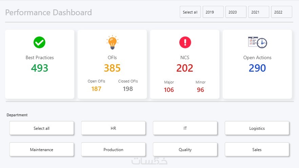Click the Major NCS count 106
The width and height of the screenshot is (299, 168).
[x=169, y=90]
